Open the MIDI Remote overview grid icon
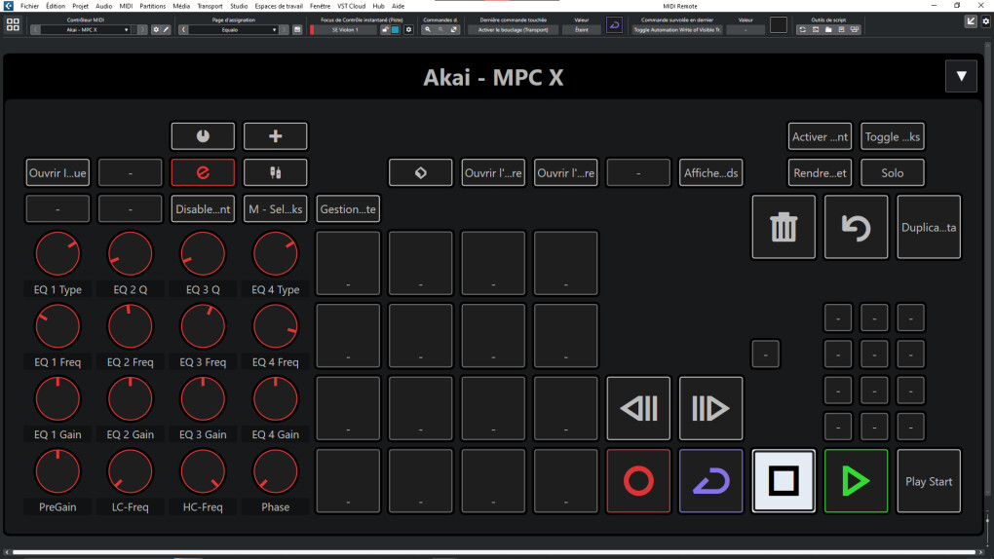 click(13, 24)
